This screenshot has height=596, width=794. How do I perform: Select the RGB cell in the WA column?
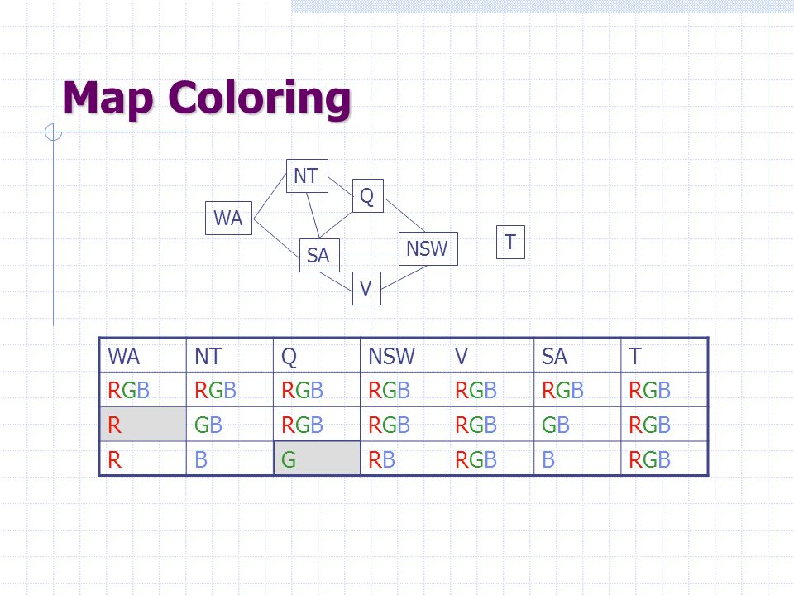tap(143, 390)
